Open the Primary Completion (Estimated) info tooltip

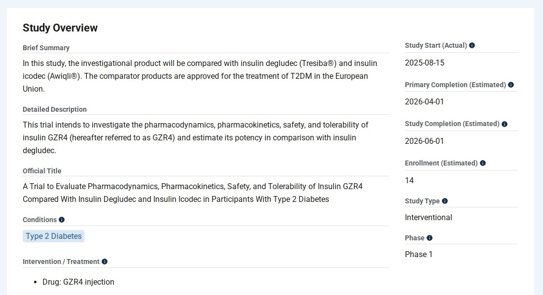click(511, 85)
